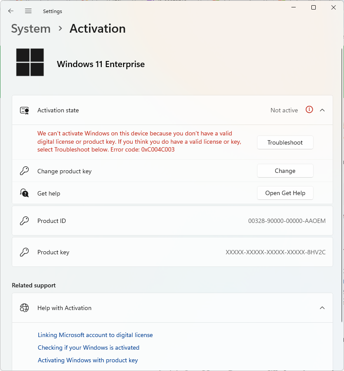Screen dimensions: 344x371
Task: Click the key icon beside the Product key row
Action: [x=24, y=252]
